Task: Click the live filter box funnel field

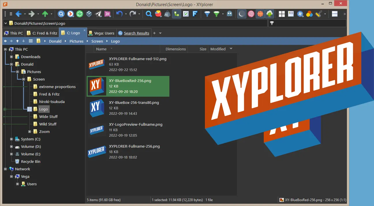Action: click(x=307, y=23)
